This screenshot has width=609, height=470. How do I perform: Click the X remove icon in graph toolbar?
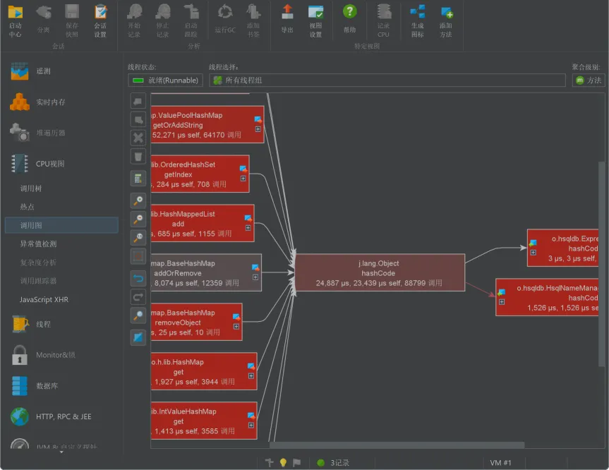pyautogui.click(x=138, y=138)
